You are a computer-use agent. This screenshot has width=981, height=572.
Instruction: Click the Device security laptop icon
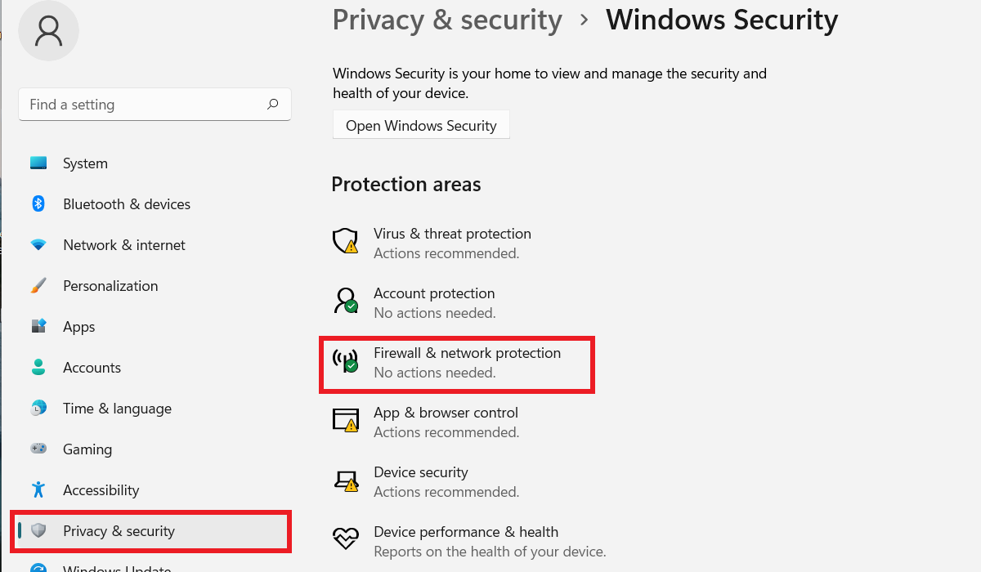click(x=345, y=480)
